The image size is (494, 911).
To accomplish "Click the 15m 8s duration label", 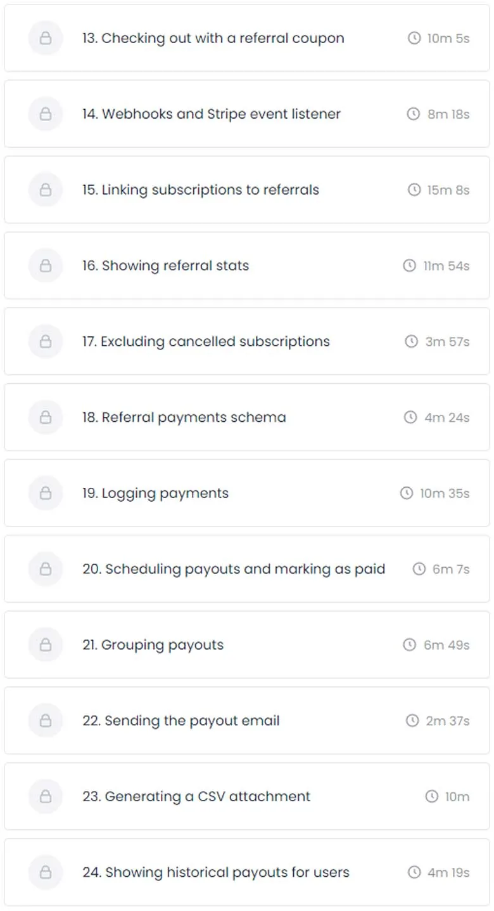I will point(448,190).
